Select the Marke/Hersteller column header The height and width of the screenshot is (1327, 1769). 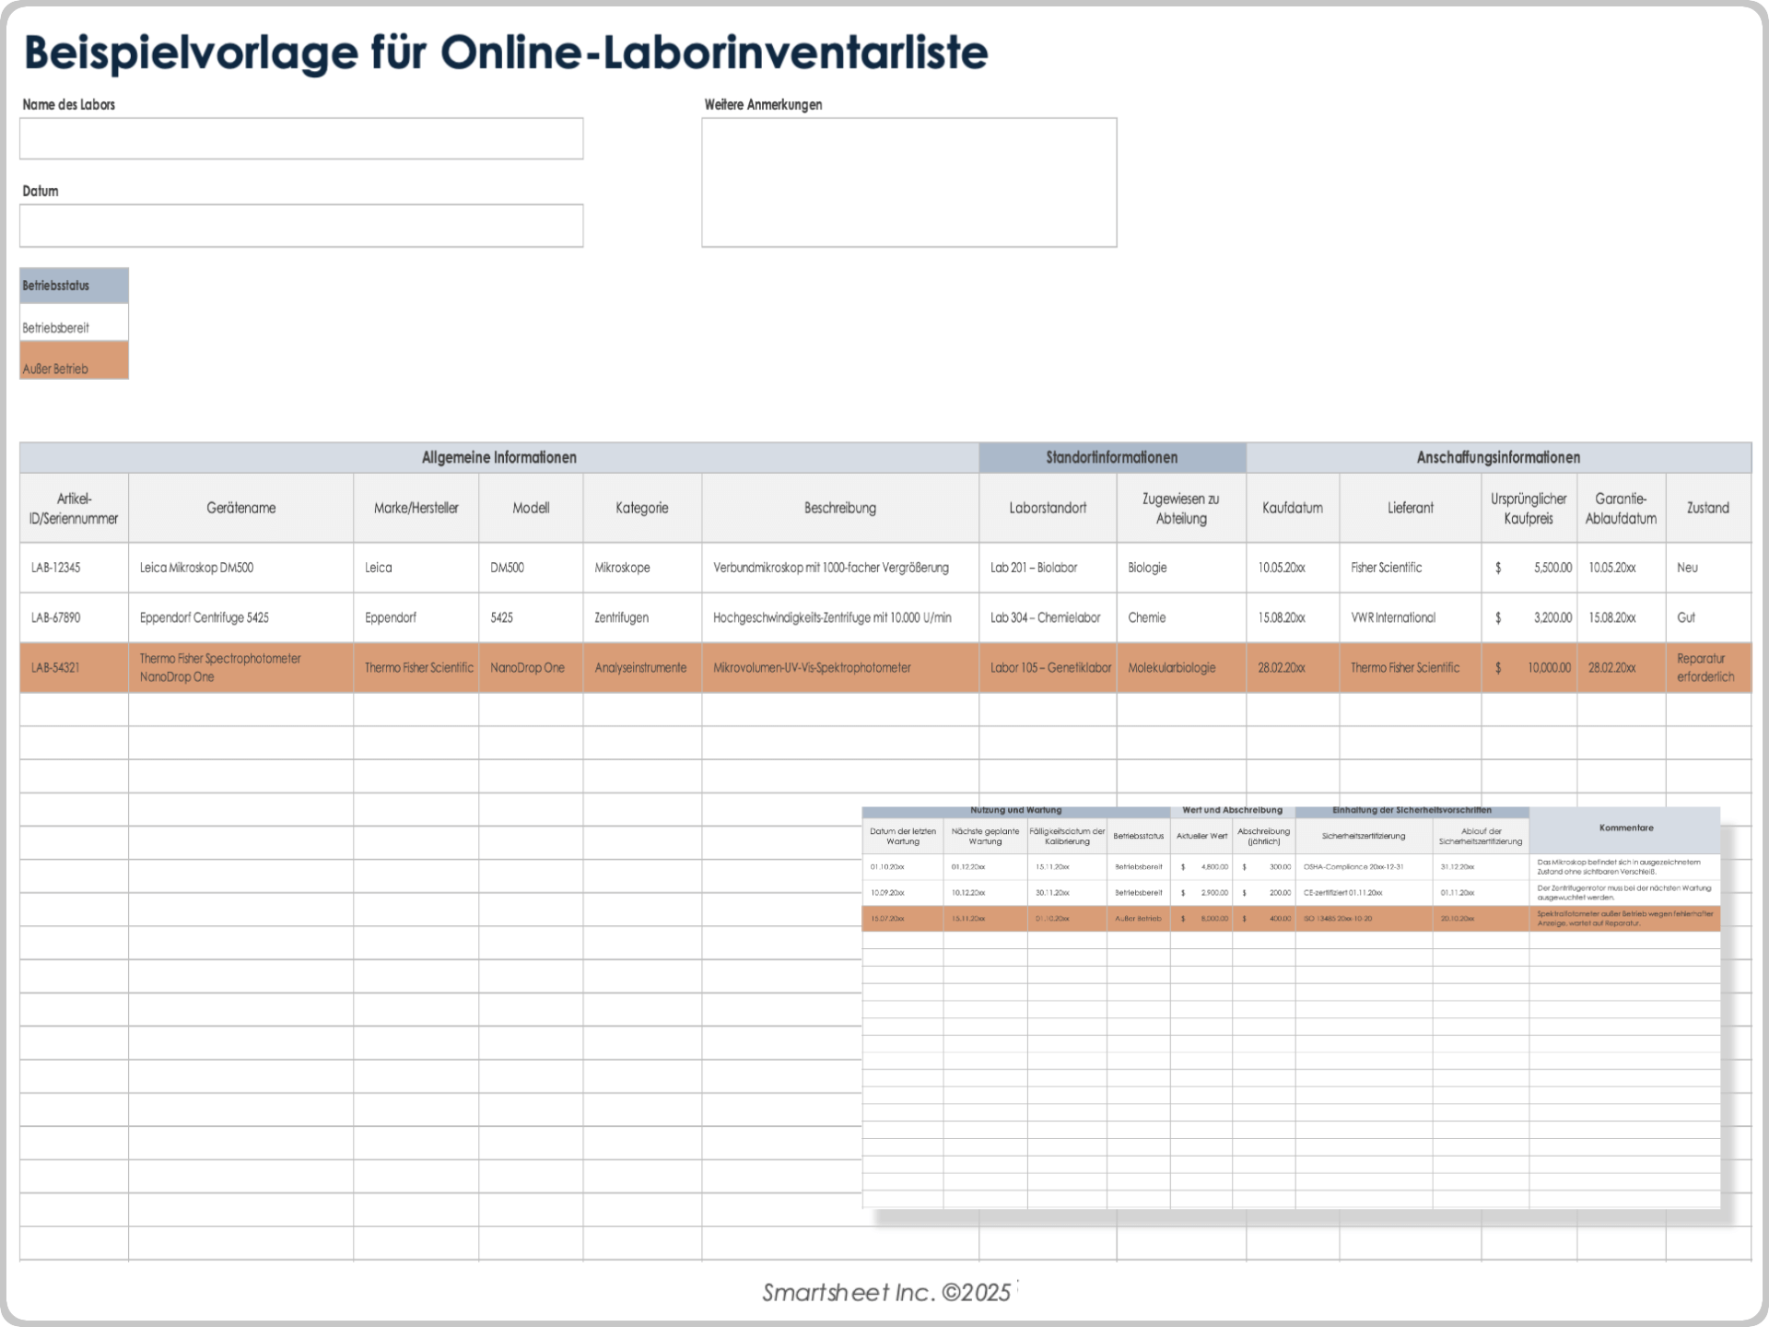point(416,508)
